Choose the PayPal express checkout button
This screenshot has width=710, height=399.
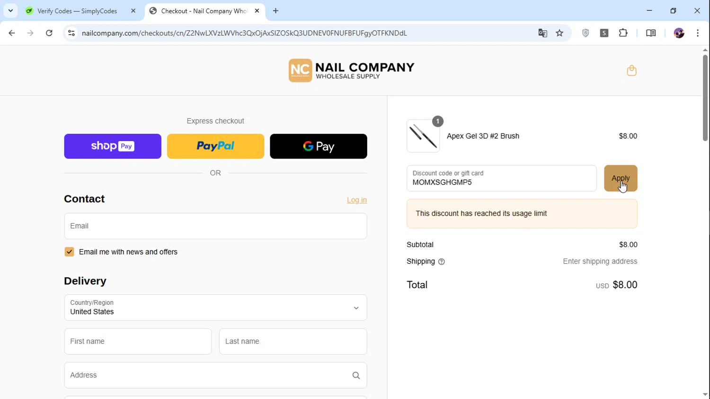pyautogui.click(x=215, y=146)
